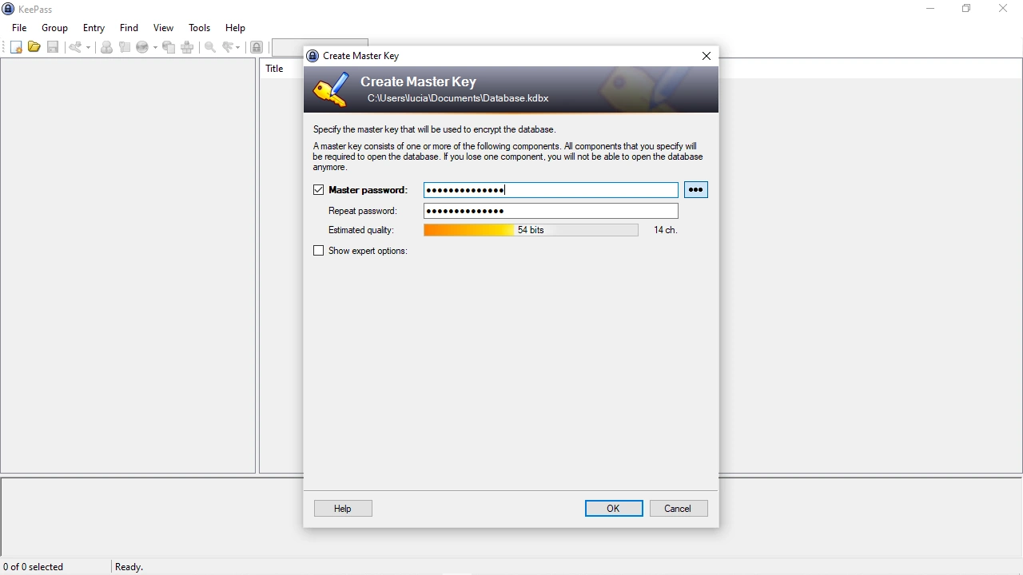Minimize the KeePass main window
This screenshot has width=1023, height=575.
point(930,9)
